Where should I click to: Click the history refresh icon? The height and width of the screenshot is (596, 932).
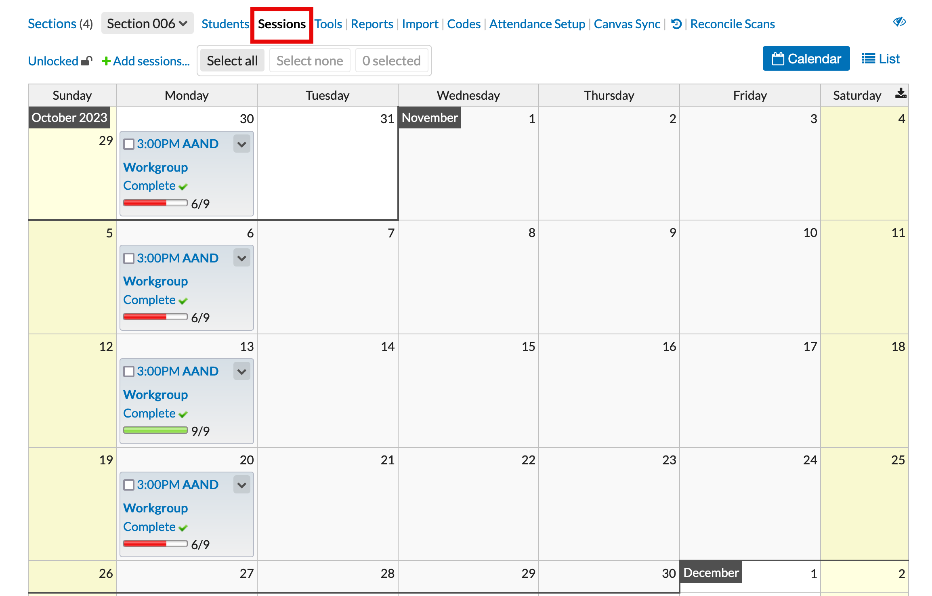point(676,24)
